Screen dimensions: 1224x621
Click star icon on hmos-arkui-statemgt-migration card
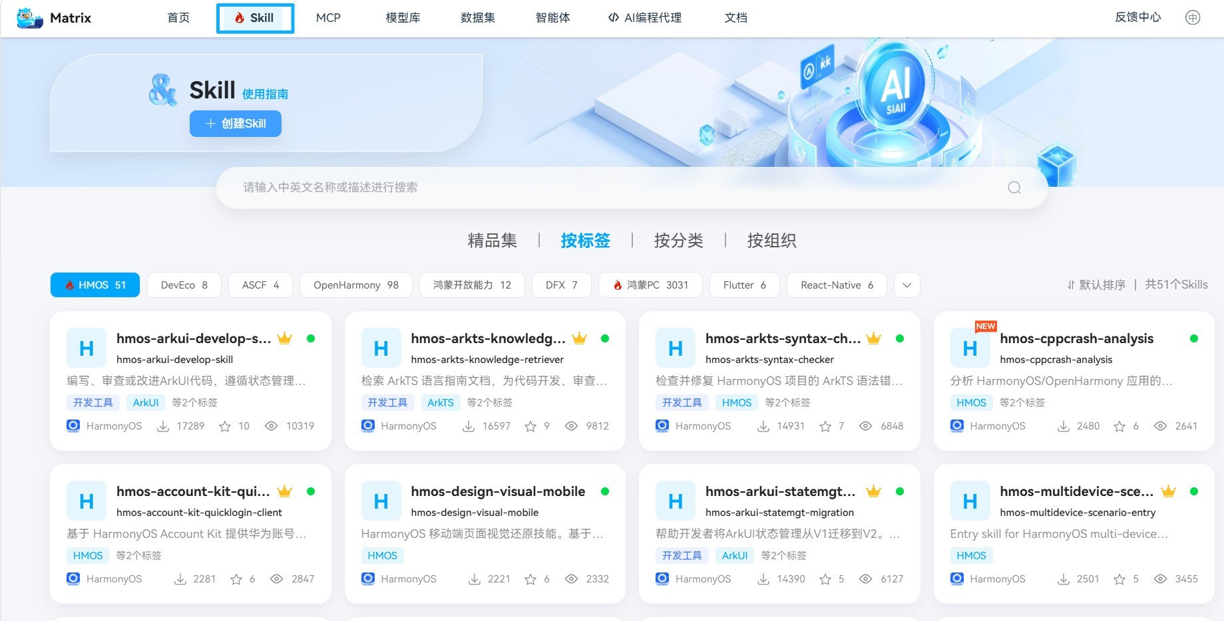[x=825, y=579]
